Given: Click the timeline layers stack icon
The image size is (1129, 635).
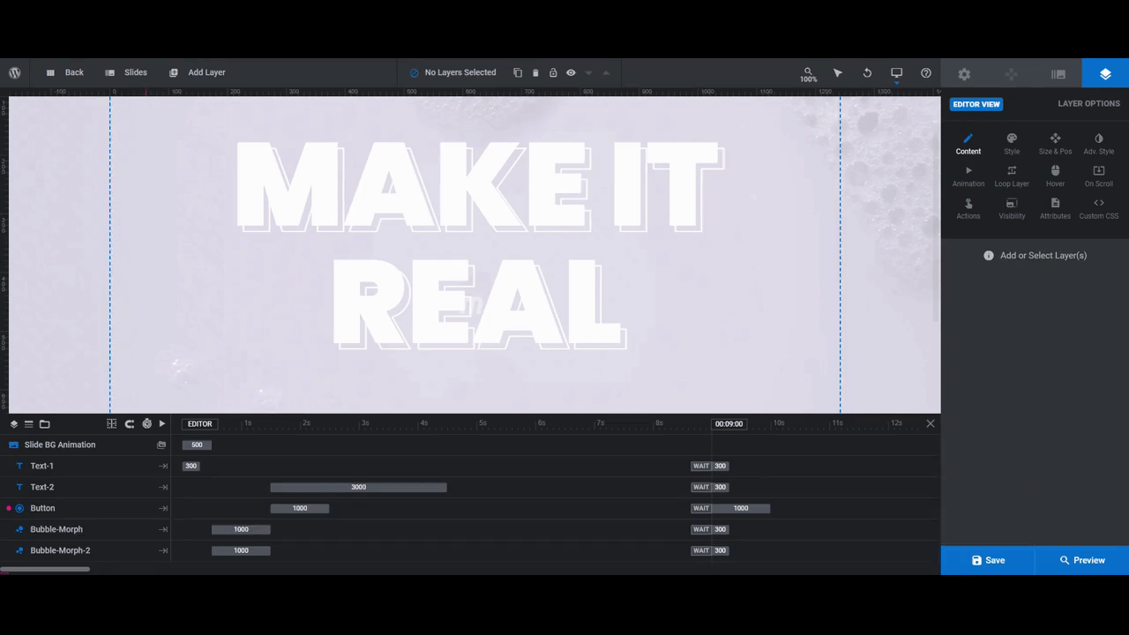Looking at the screenshot, I should click(14, 424).
